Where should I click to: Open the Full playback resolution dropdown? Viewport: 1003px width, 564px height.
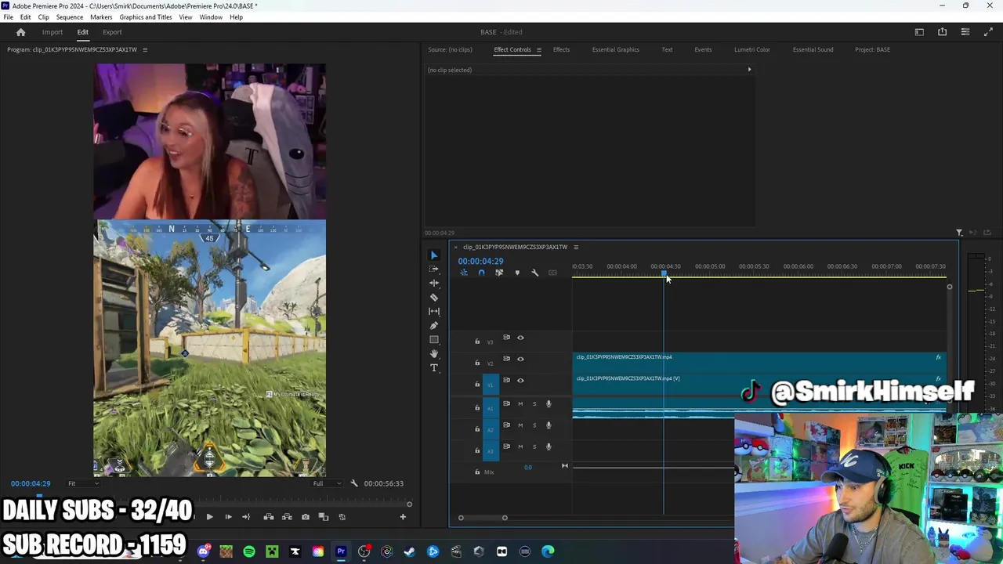(327, 483)
